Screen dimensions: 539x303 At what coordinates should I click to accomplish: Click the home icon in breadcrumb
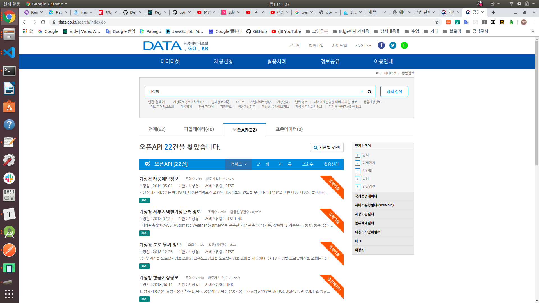[x=377, y=73]
